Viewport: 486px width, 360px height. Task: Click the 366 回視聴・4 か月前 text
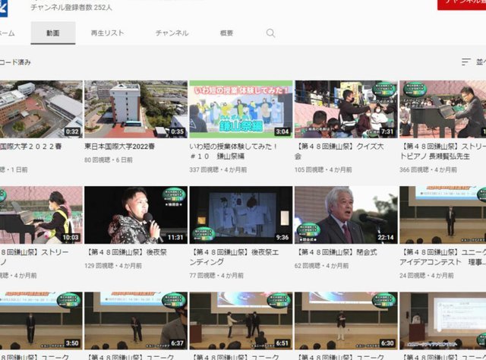(x=428, y=169)
